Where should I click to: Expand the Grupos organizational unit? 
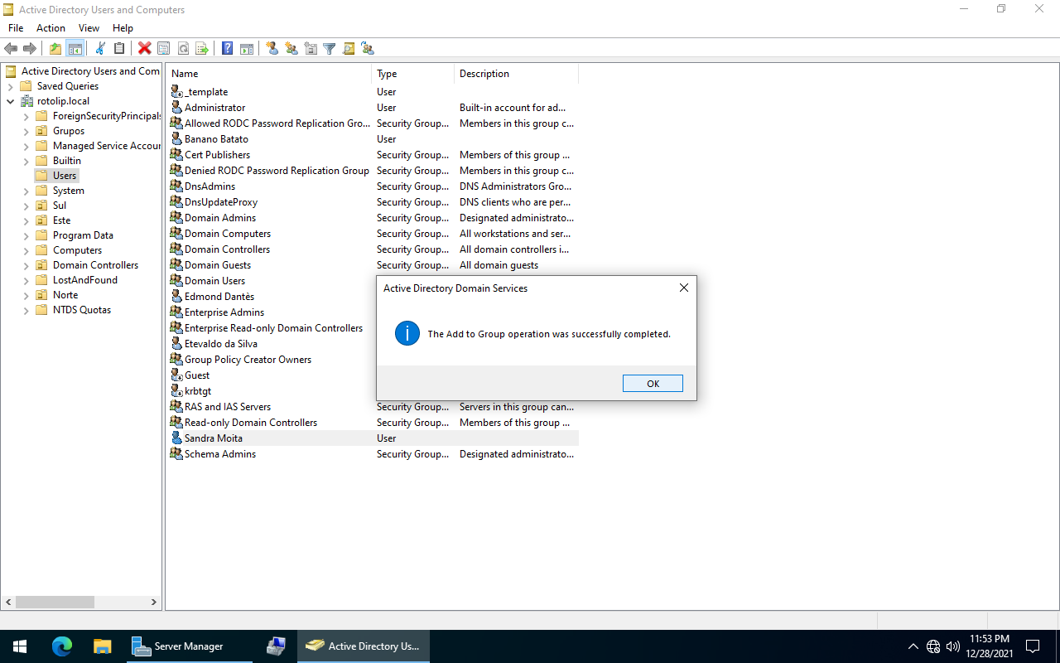26,131
